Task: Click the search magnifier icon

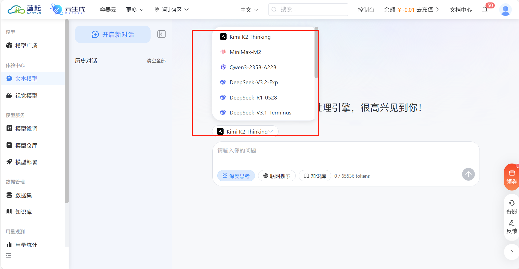Action: [x=274, y=10]
